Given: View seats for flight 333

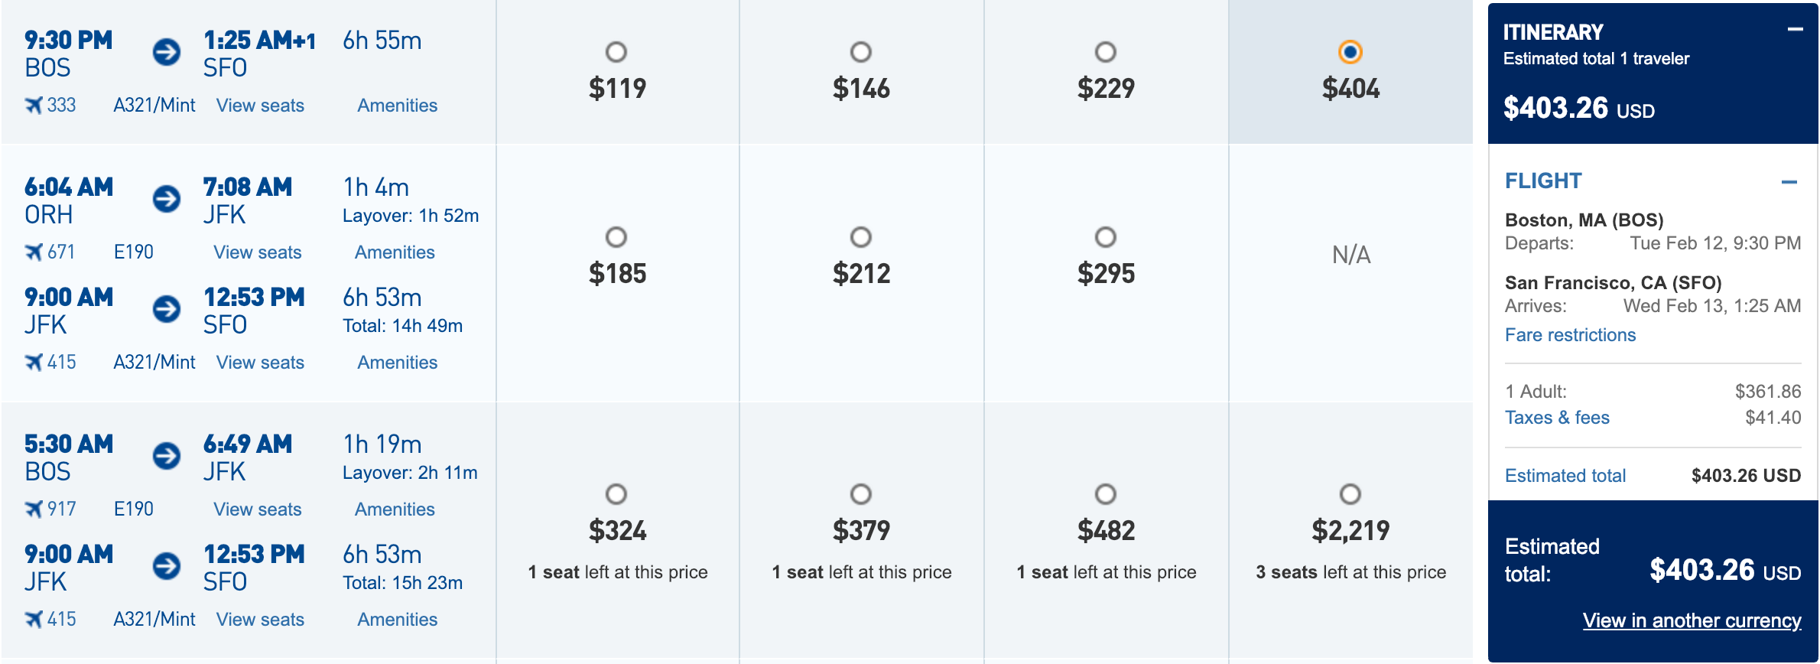Looking at the screenshot, I should (260, 106).
